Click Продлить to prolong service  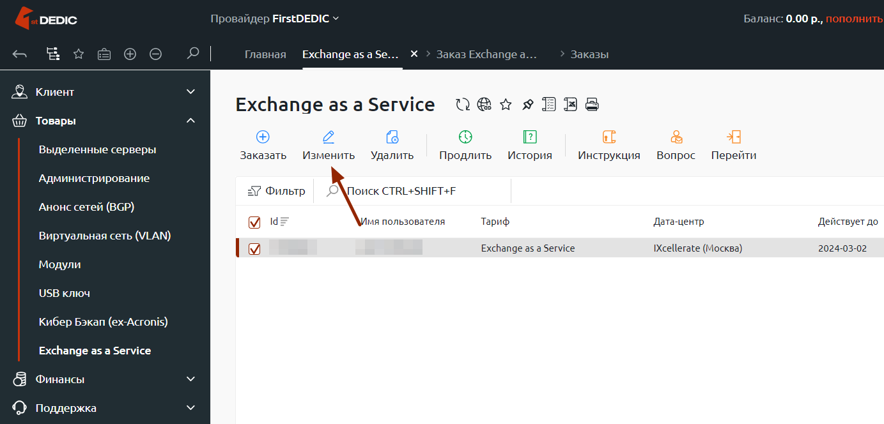click(465, 146)
